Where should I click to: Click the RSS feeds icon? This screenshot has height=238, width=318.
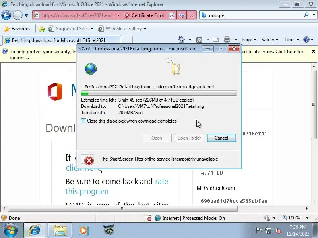(x=199, y=40)
